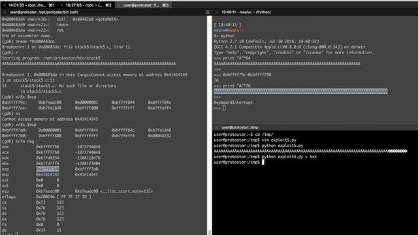Image resolution: width=418 pixels, height=235 pixels.
Task: Click the 'Breakpoint 1 at 0x80483da' line
Action: click(x=67, y=47)
